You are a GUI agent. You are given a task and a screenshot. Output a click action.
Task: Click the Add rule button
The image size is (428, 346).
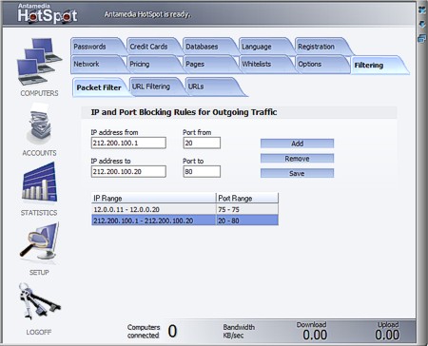pyautogui.click(x=297, y=144)
